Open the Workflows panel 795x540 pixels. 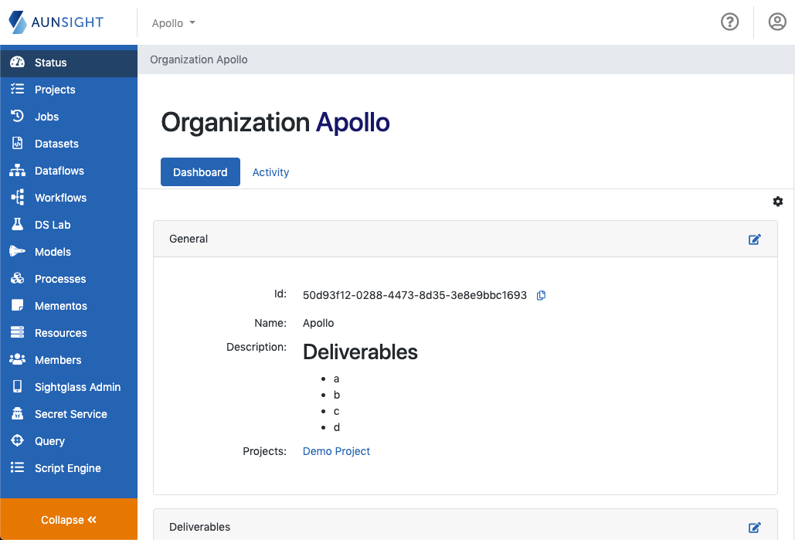[60, 198]
